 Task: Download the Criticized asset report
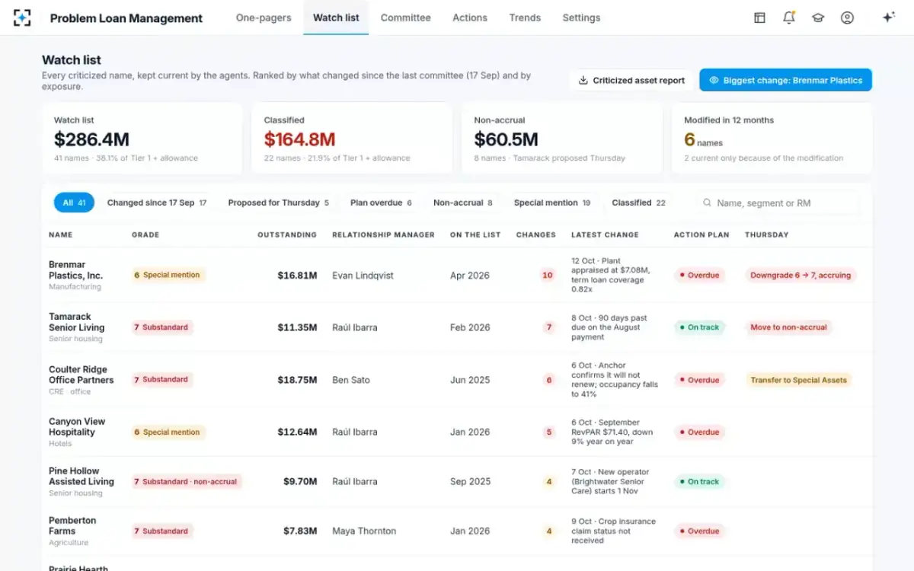tap(631, 80)
